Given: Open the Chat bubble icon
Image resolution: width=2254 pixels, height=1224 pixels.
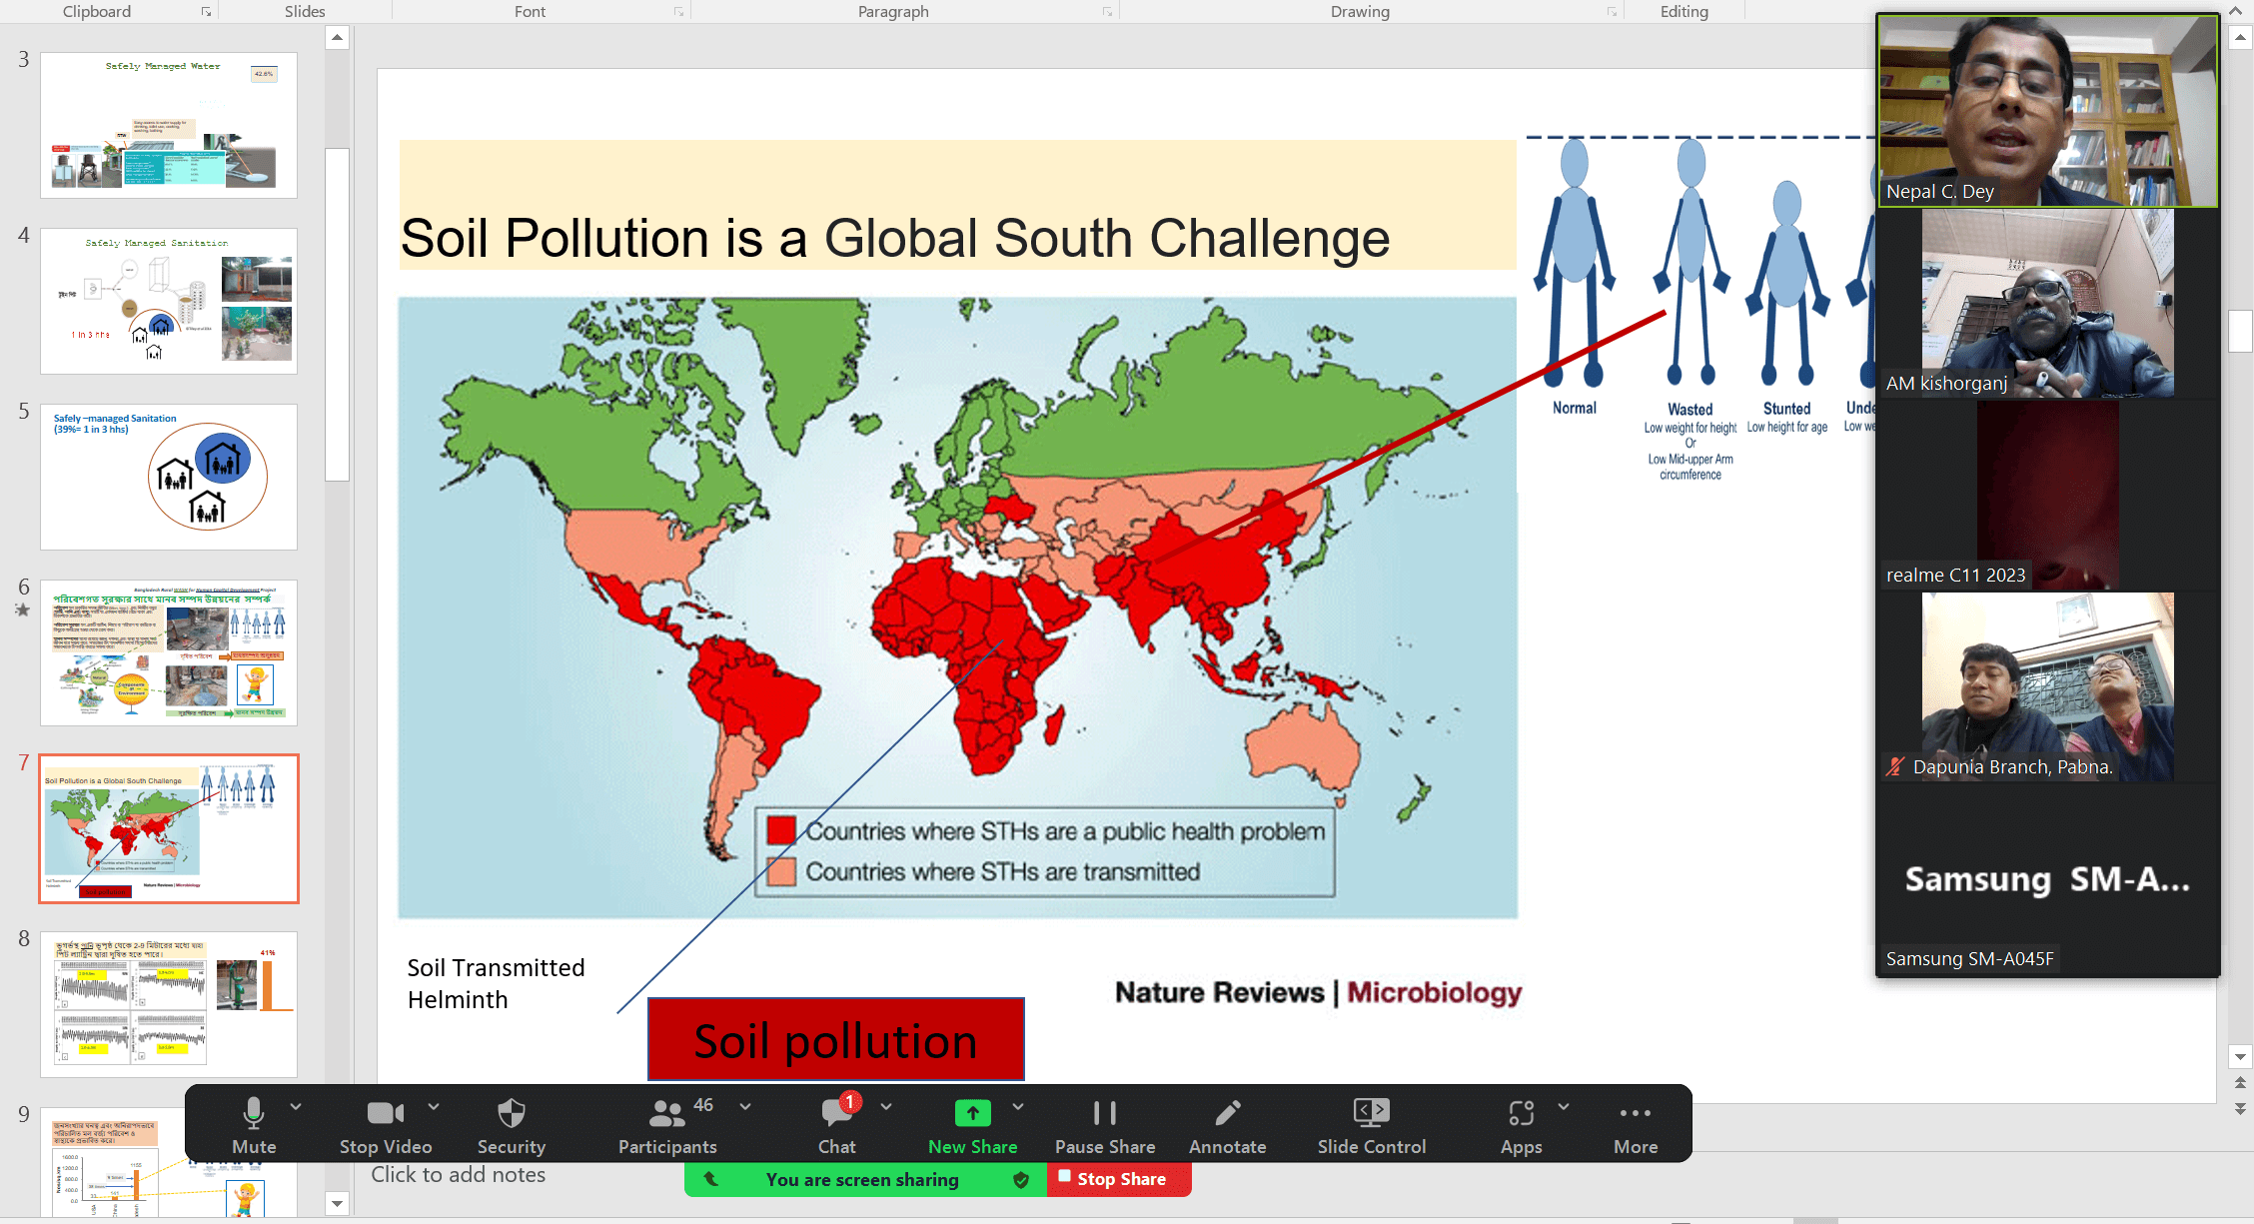Looking at the screenshot, I should pyautogui.click(x=836, y=1113).
